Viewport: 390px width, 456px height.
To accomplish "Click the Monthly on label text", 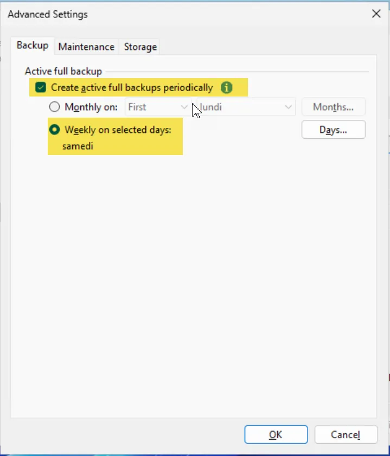I will (91, 107).
